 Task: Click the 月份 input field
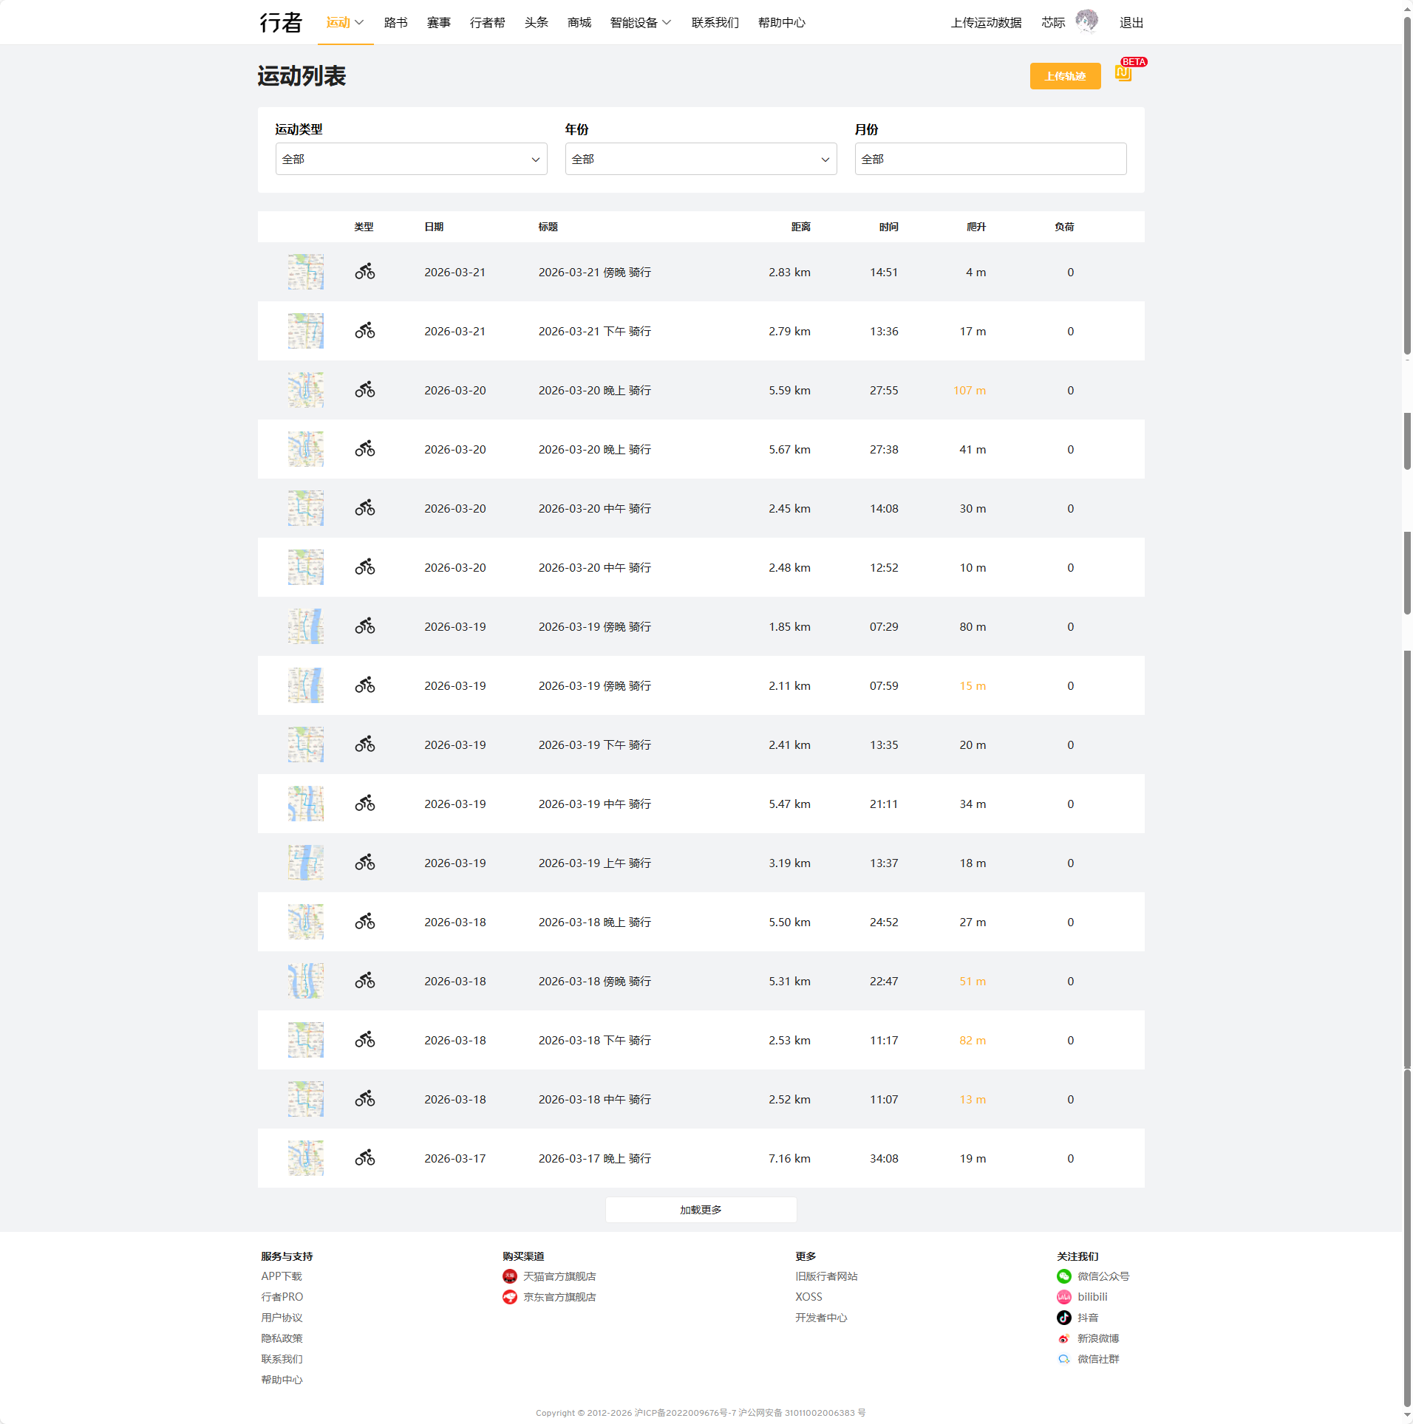pos(990,159)
